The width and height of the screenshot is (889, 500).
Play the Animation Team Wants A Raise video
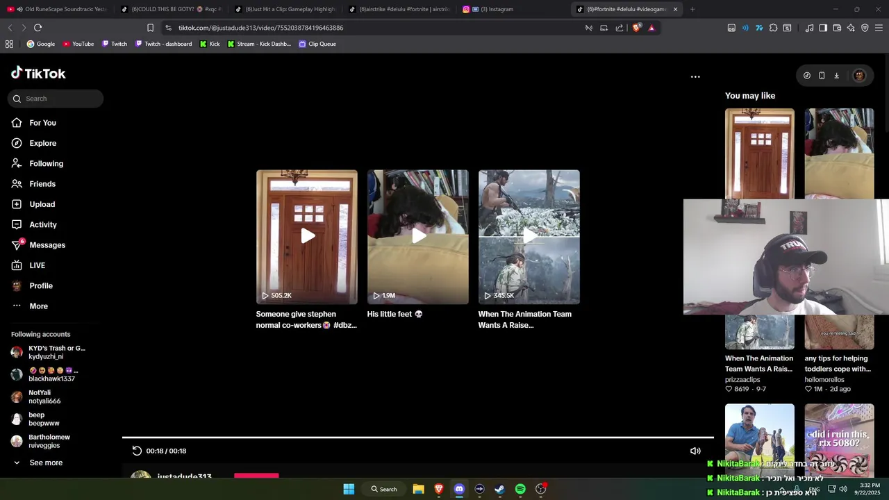pos(529,237)
